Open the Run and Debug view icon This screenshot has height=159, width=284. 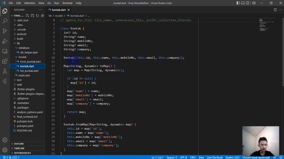(5, 41)
